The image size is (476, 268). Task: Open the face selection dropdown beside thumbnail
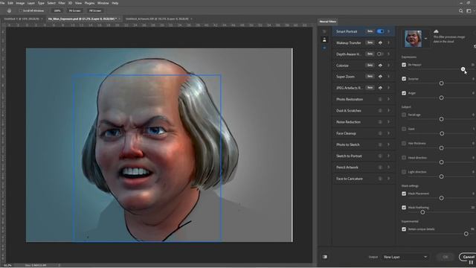(x=425, y=39)
